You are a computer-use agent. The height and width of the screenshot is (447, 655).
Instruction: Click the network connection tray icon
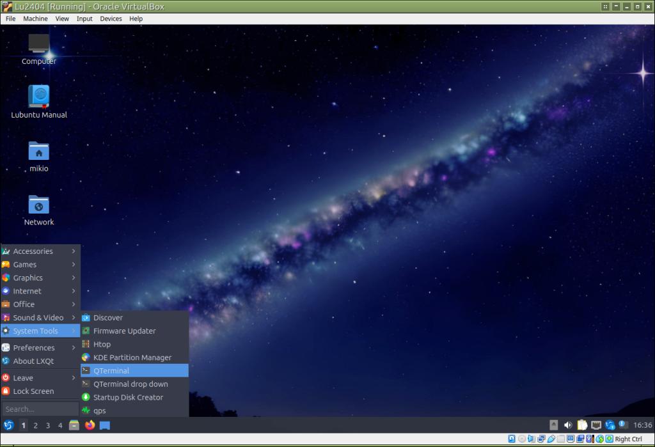click(x=596, y=425)
